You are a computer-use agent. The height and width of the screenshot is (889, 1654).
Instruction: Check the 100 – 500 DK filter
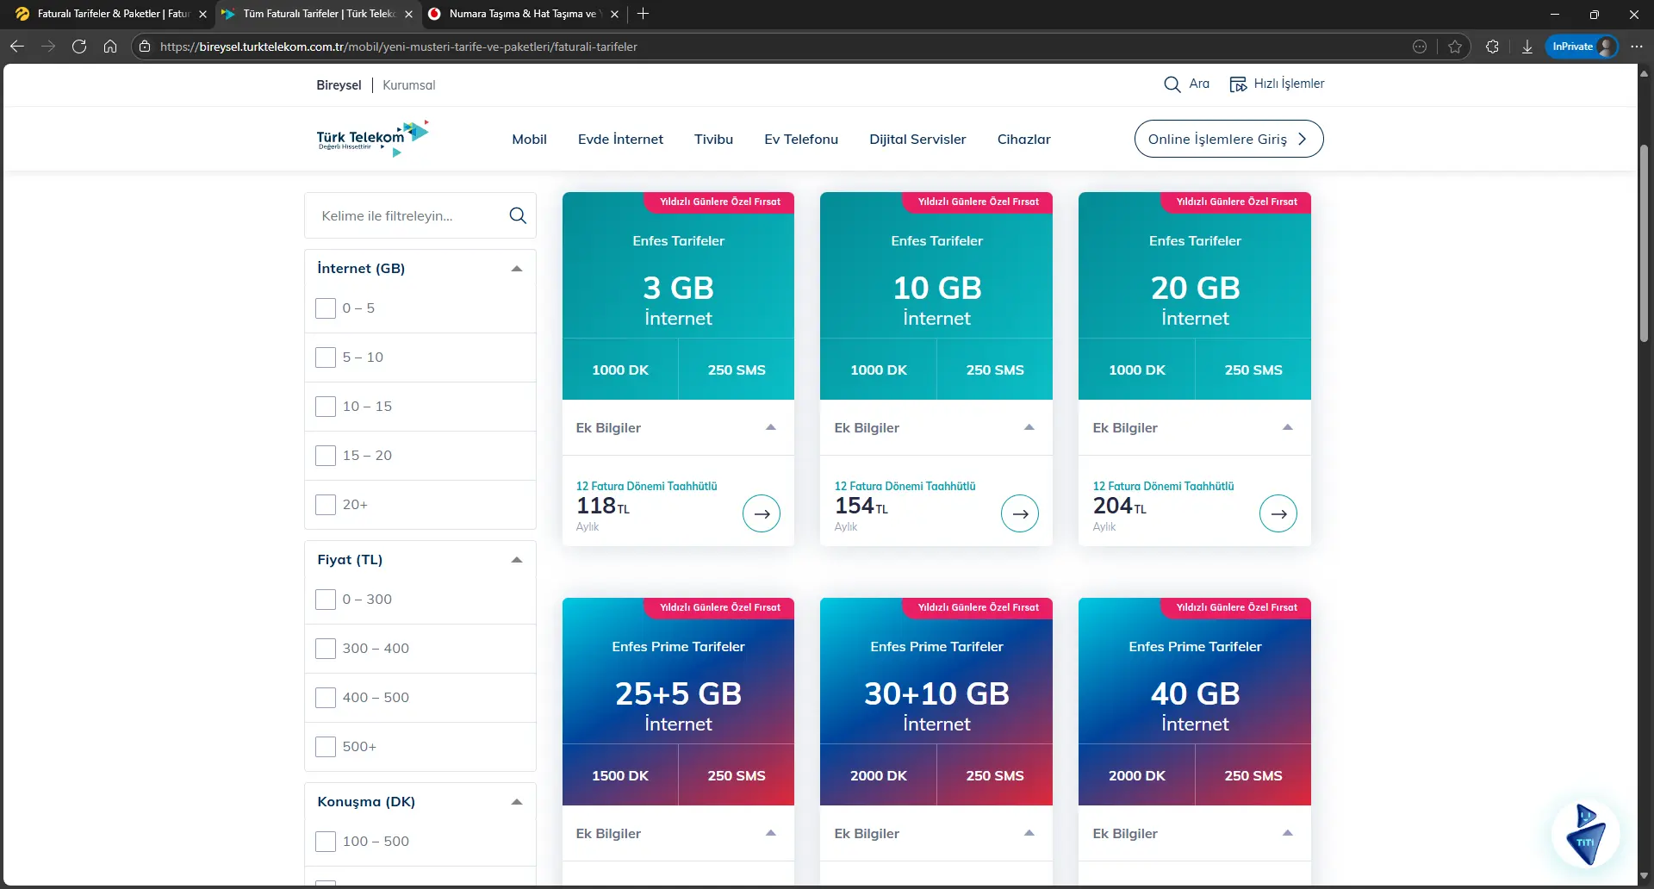coord(326,842)
